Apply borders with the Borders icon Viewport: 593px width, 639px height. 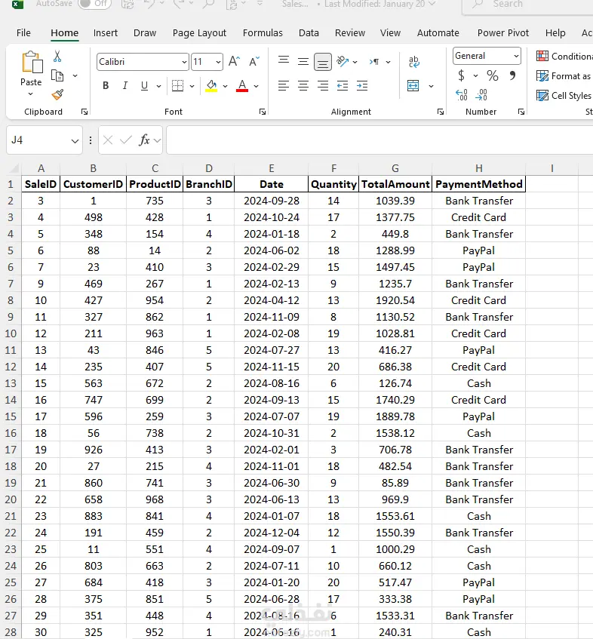pyautogui.click(x=178, y=85)
